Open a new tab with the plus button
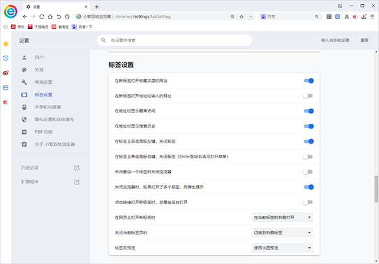Image resolution: width=379 pixels, height=264 pixels. point(97,6)
